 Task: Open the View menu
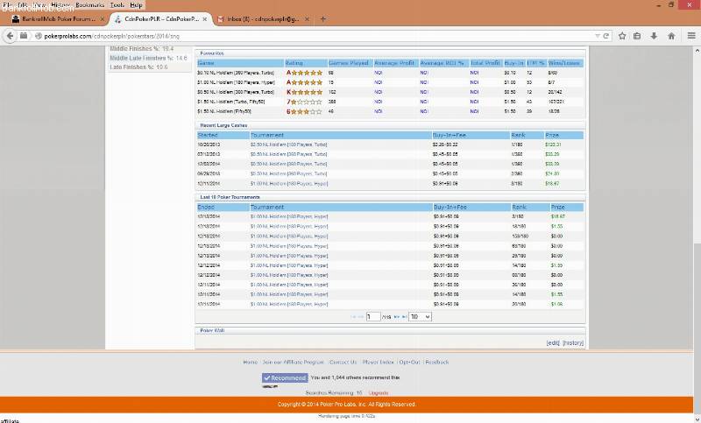[39, 5]
